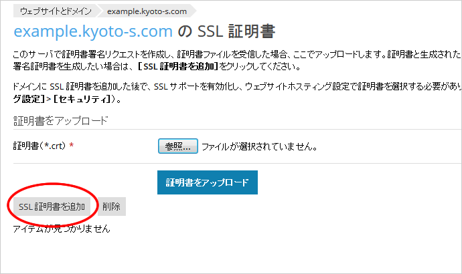Click the blue 証明書をアップロード button

click(x=208, y=182)
